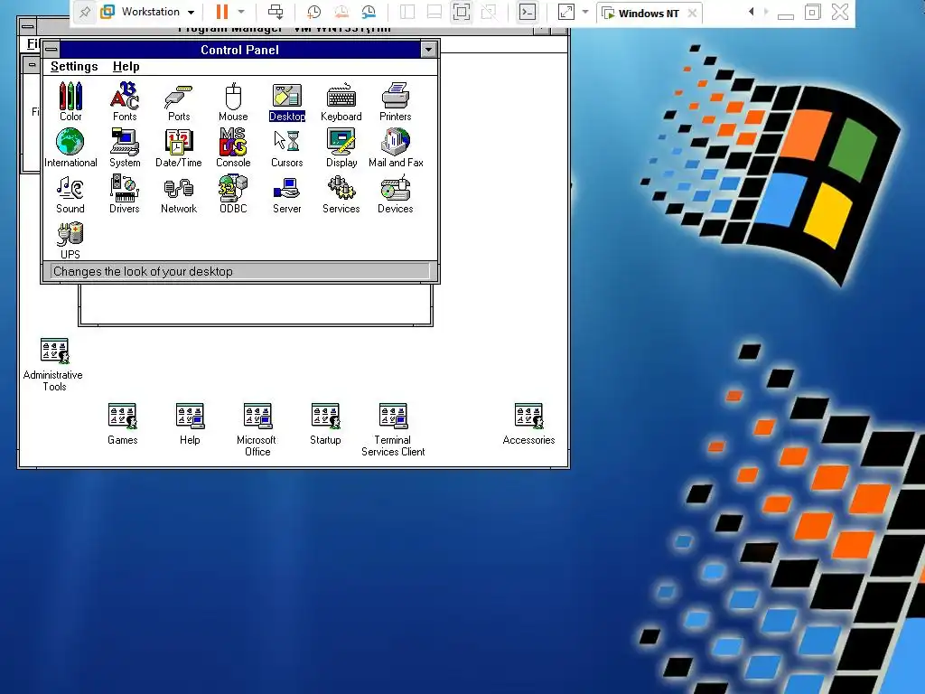Image resolution: width=925 pixels, height=694 pixels.
Task: Open the Cursors icon
Action: pos(287,147)
